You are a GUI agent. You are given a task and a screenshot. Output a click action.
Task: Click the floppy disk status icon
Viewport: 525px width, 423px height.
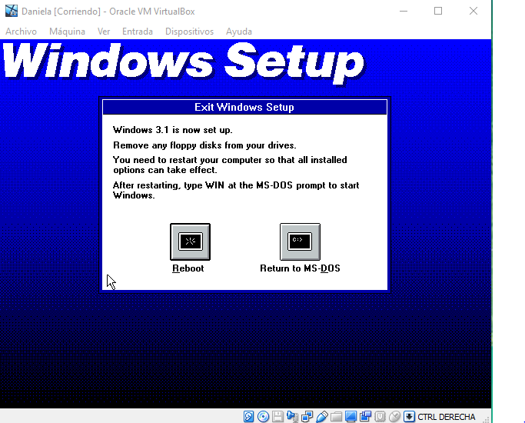pos(278,417)
